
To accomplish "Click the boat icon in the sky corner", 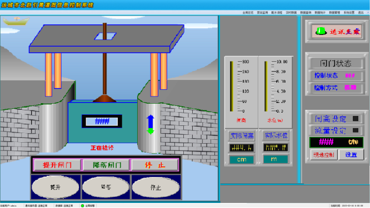I will click(16, 21).
